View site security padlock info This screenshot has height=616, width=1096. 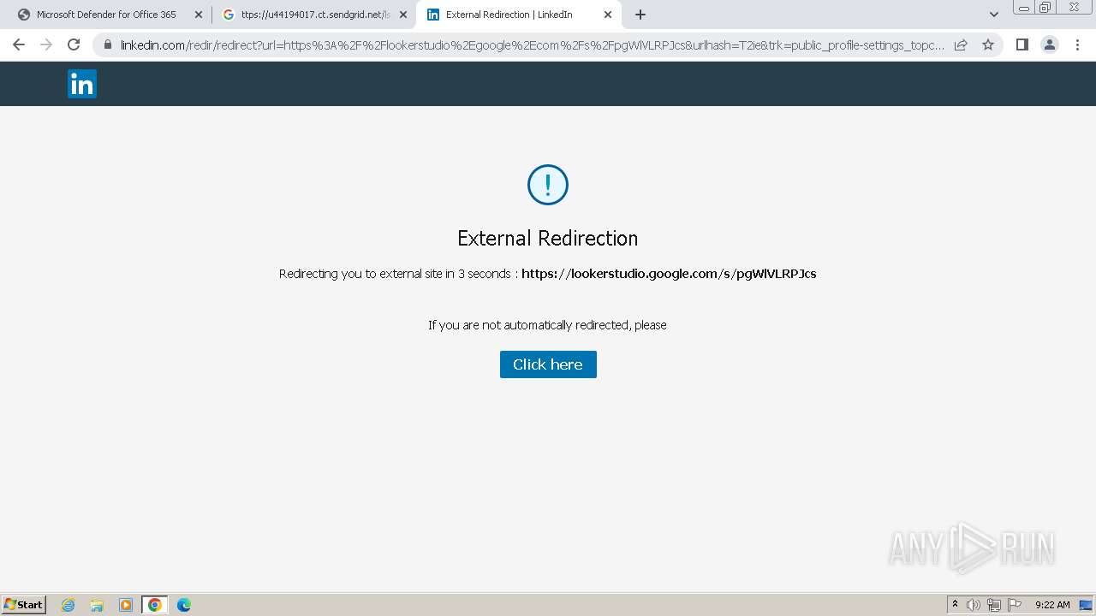click(107, 44)
